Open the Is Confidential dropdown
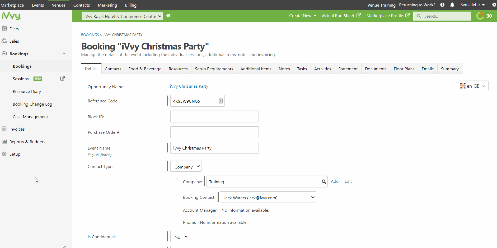Image resolution: width=497 pixels, height=248 pixels. pos(180,237)
